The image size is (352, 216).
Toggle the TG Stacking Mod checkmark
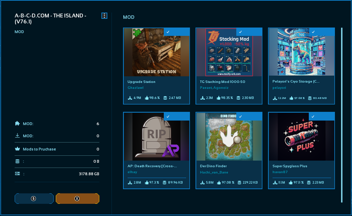240,32
